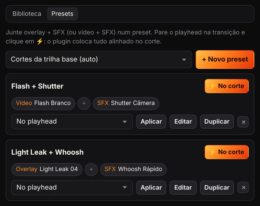Remove the Light Leak + Whoosh preset with the X
The width and height of the screenshot is (260, 206).
[243, 187]
